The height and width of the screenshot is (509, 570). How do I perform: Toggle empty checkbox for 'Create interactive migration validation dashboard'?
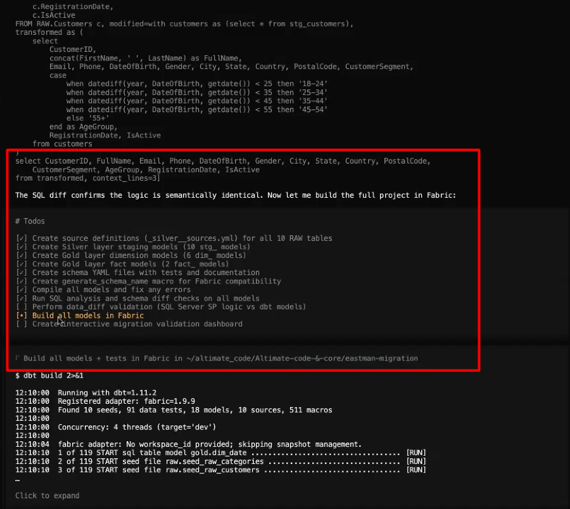22,324
